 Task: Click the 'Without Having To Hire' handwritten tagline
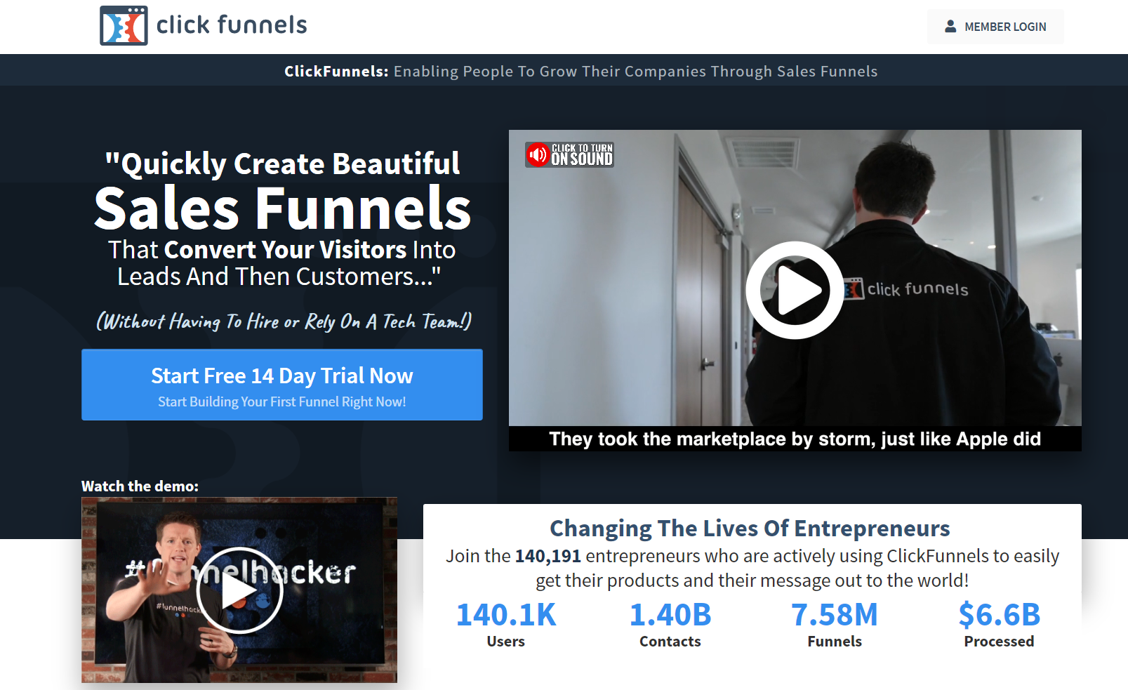(x=284, y=321)
